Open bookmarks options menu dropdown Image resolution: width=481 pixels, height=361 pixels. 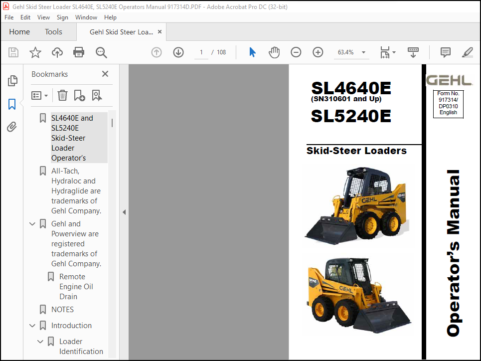pos(39,95)
